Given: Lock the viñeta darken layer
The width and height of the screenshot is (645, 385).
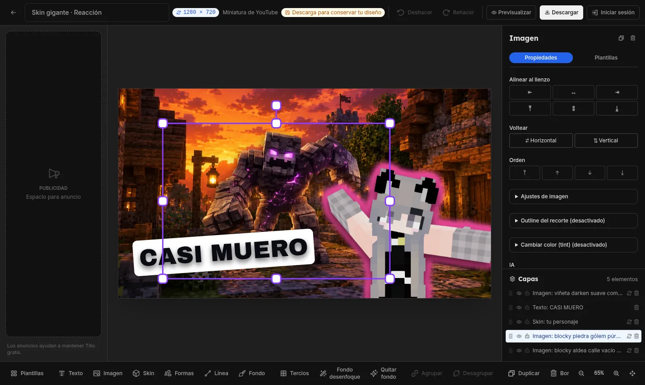Looking at the screenshot, I should (527, 293).
